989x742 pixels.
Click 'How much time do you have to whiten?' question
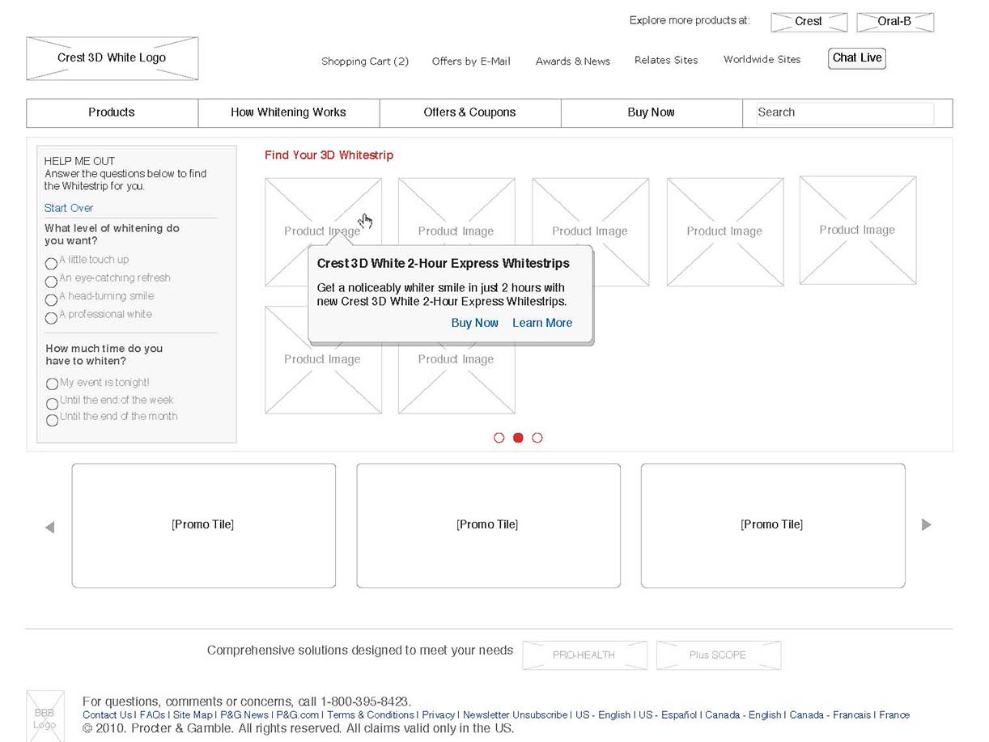tap(104, 354)
